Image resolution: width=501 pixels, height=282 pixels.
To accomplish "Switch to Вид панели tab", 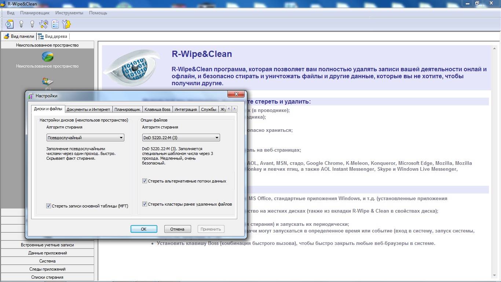I will tap(19, 36).
